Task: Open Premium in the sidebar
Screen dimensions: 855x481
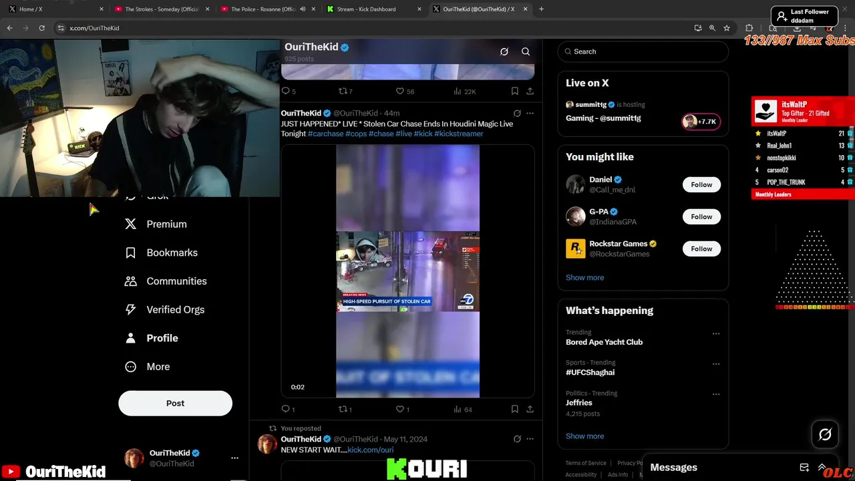Action: pyautogui.click(x=156, y=224)
